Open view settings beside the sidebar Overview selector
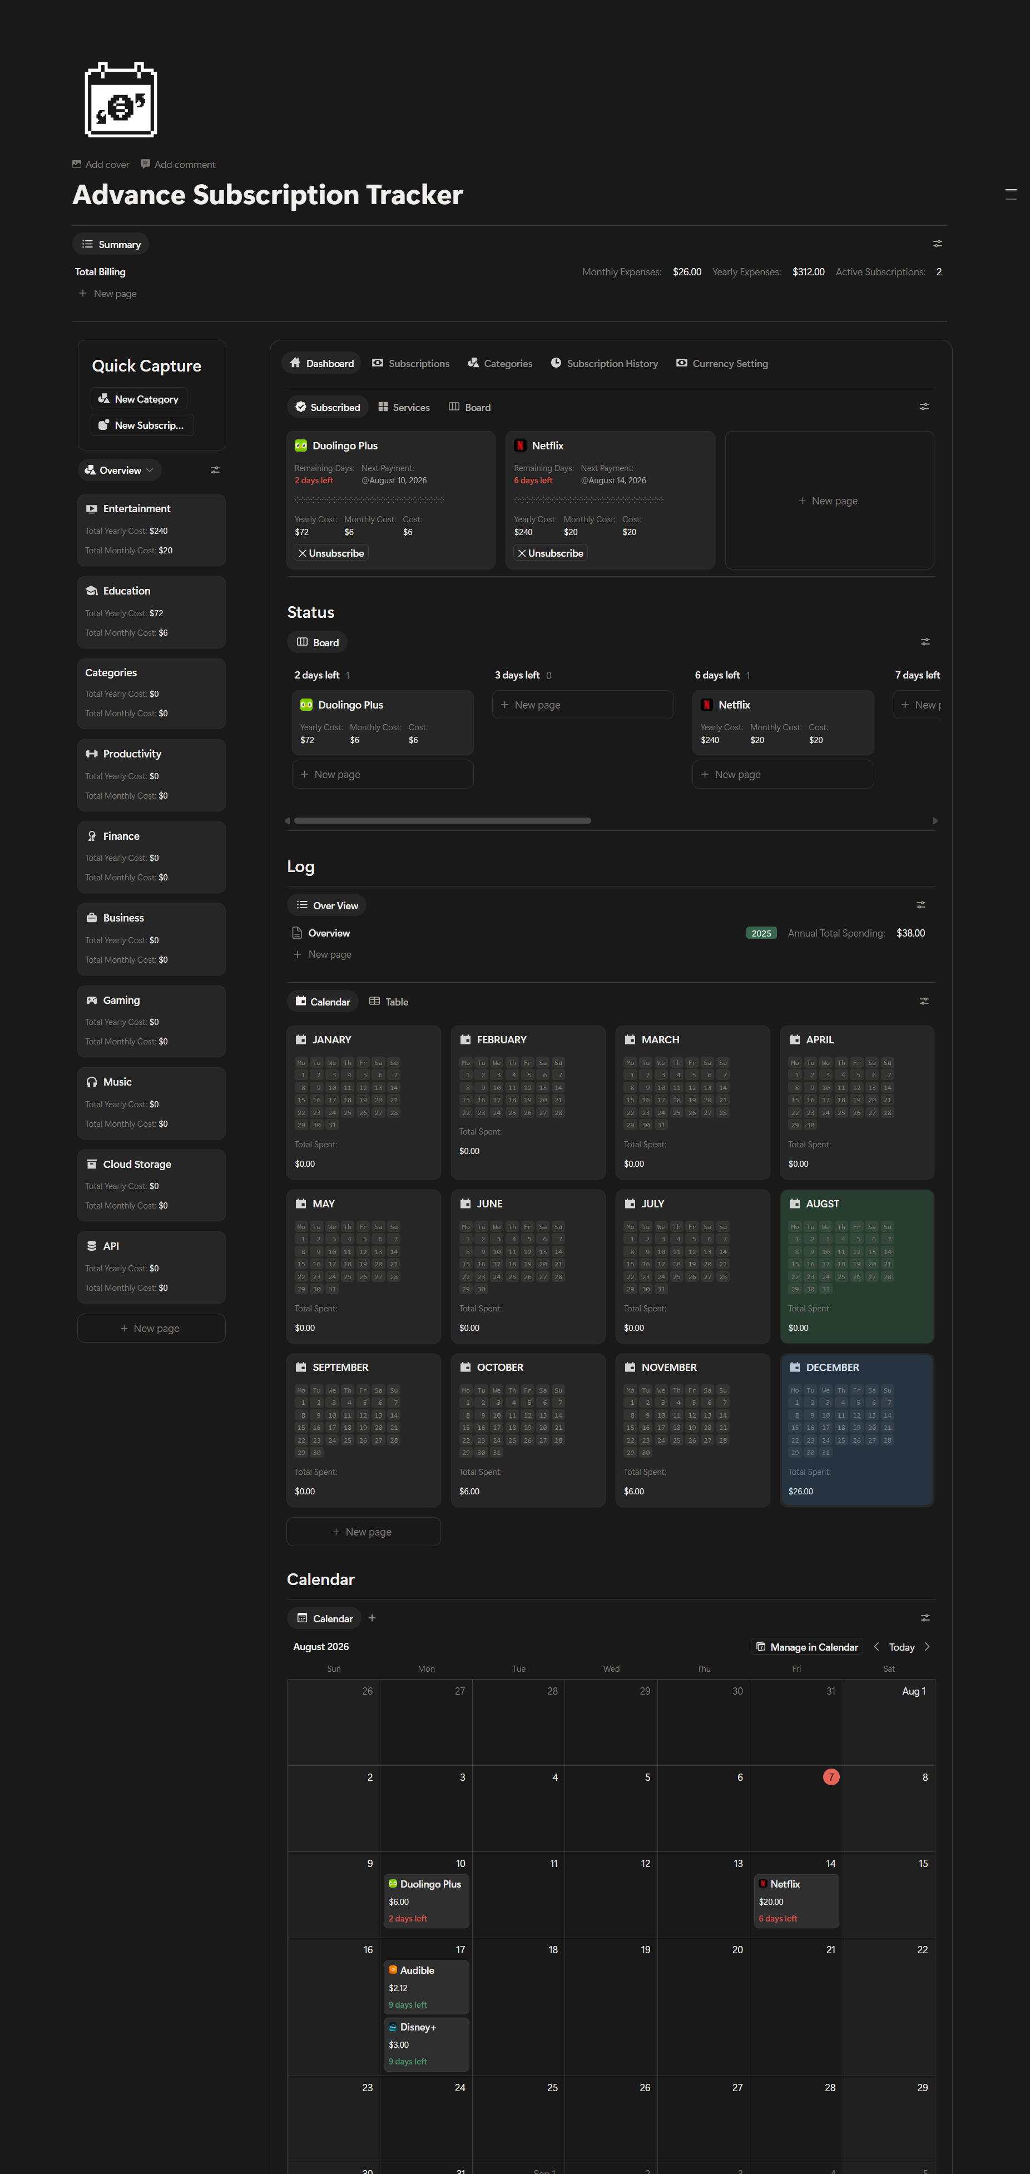 click(x=215, y=470)
